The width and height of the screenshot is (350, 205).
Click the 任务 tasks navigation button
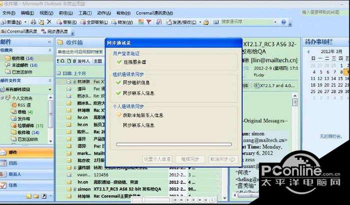[x=26, y=185]
